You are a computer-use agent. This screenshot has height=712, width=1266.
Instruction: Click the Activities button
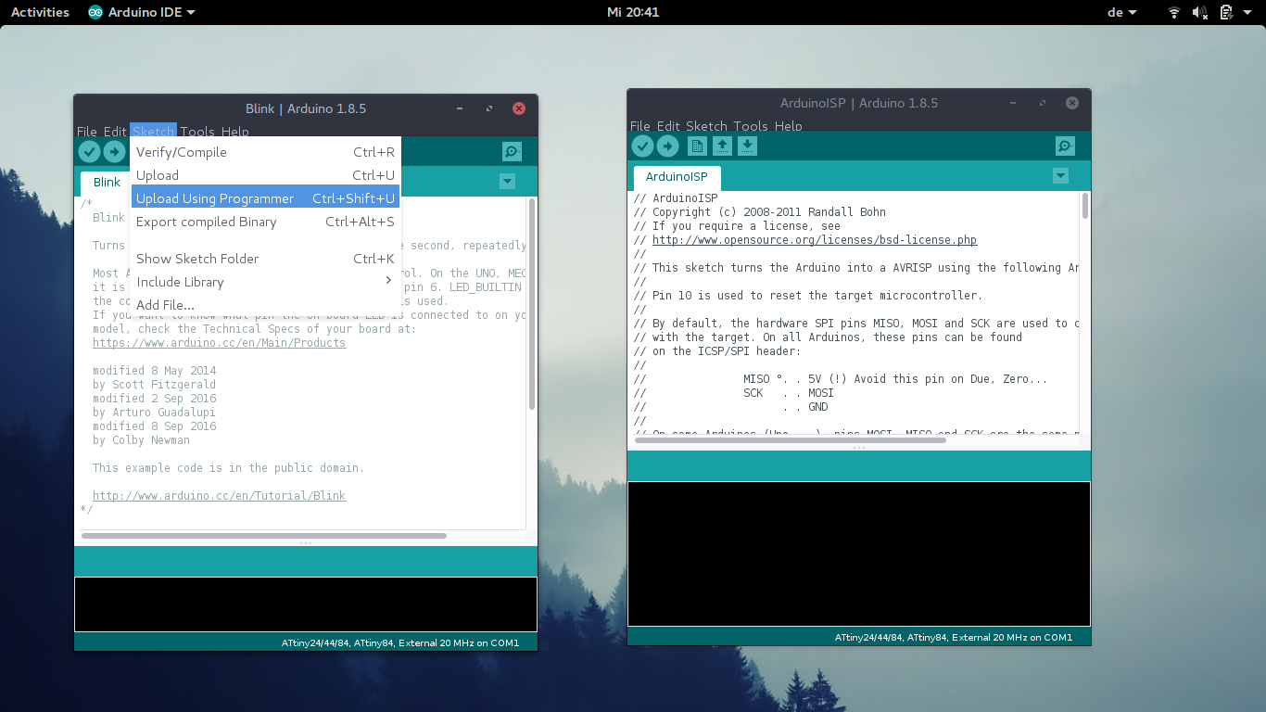(x=40, y=12)
